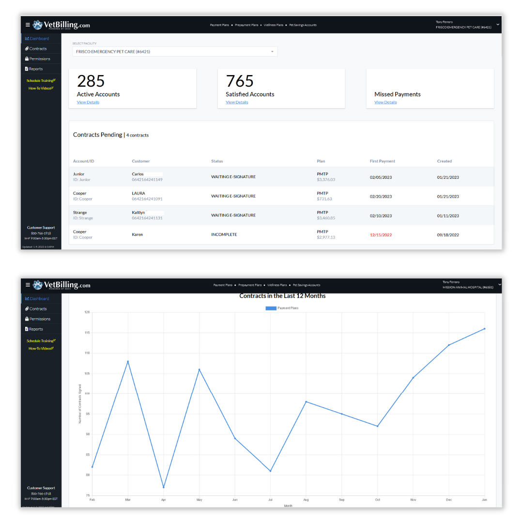523x523 pixels.
Task: Click the Dashboard chart icon in lower sidebar
Action: pos(27,298)
